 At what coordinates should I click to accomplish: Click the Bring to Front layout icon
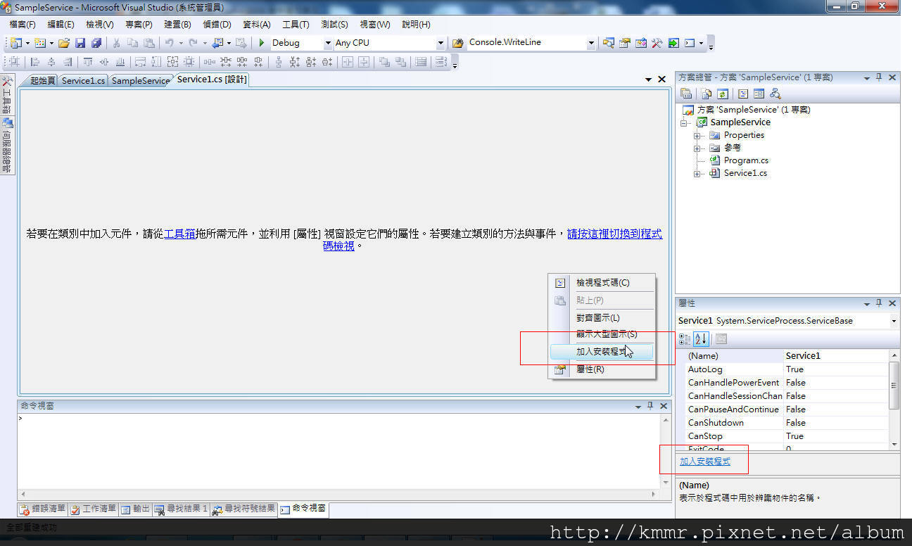point(385,62)
